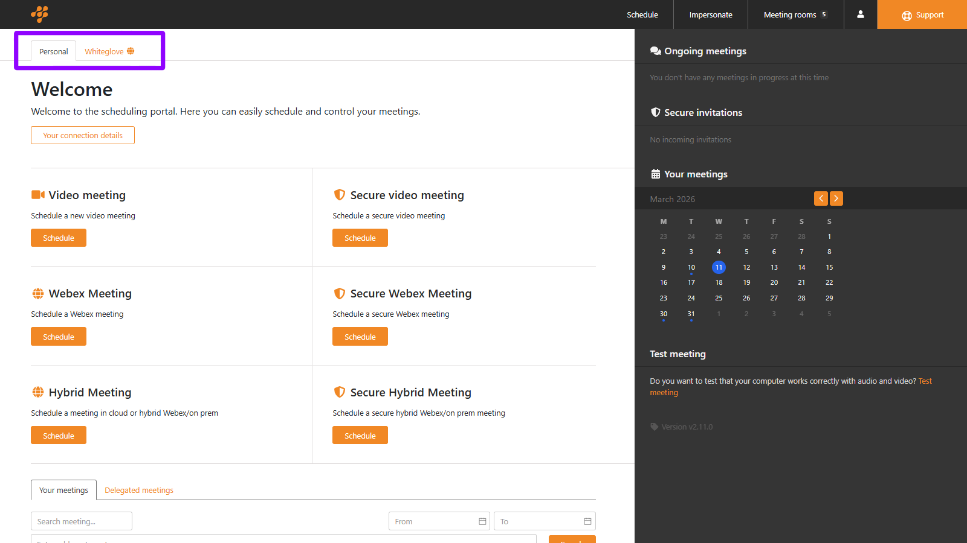Go to previous month in calendar
Image resolution: width=967 pixels, height=543 pixels.
click(x=821, y=198)
